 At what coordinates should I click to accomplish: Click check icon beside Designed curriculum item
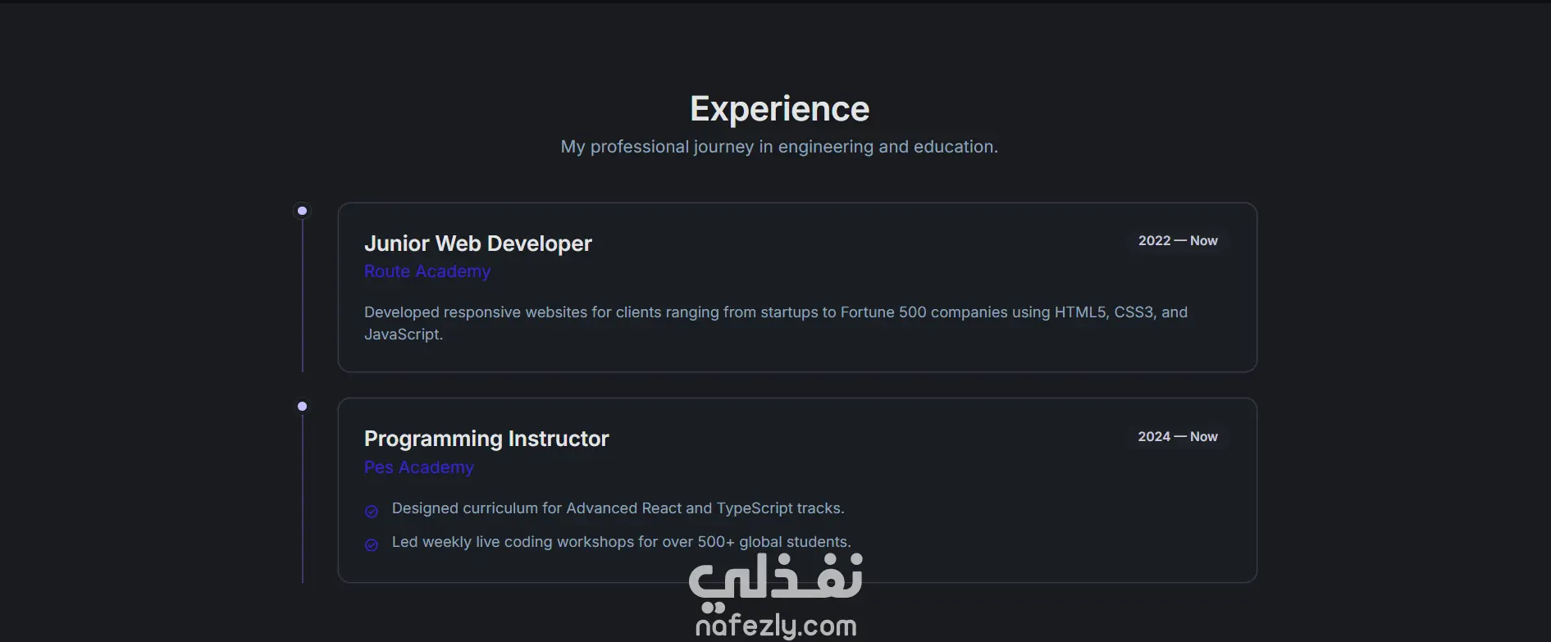(372, 512)
